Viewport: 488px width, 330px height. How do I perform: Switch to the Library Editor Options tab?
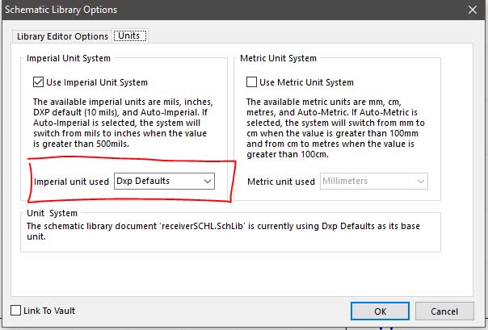(x=62, y=36)
